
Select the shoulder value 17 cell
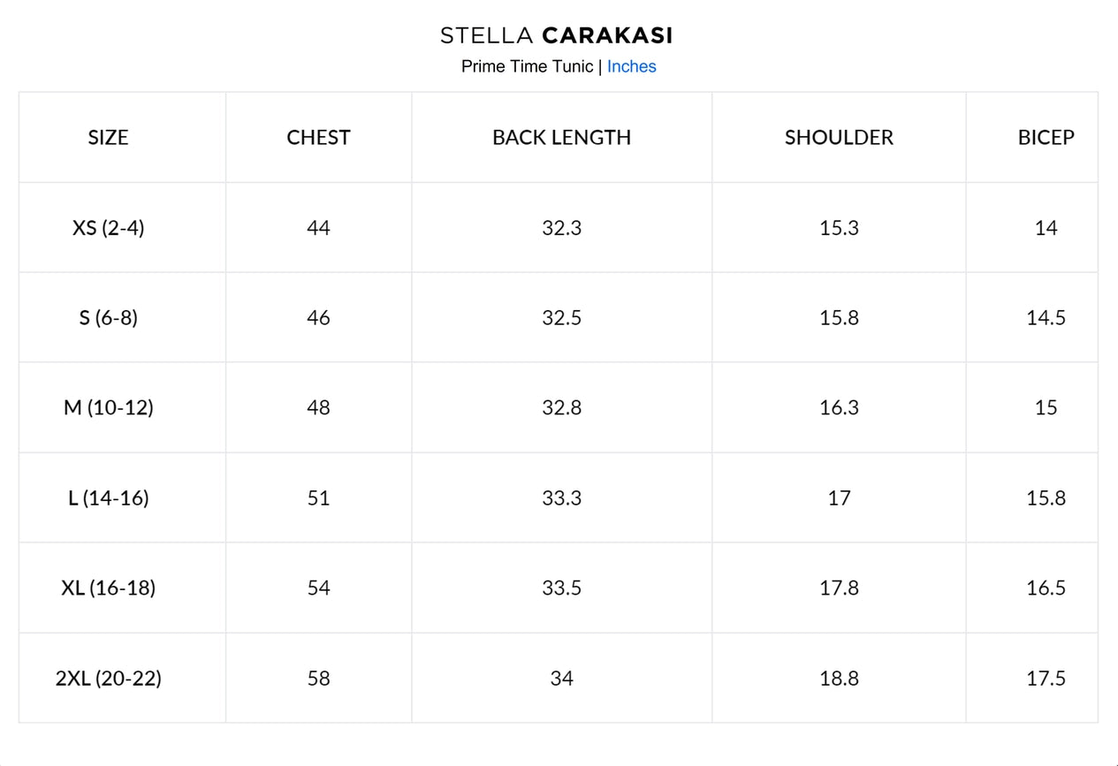pos(839,498)
